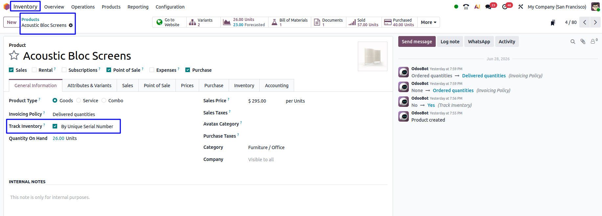The width and height of the screenshot is (602, 216).
Task: Edit the Sales Price field
Action: coord(257,101)
